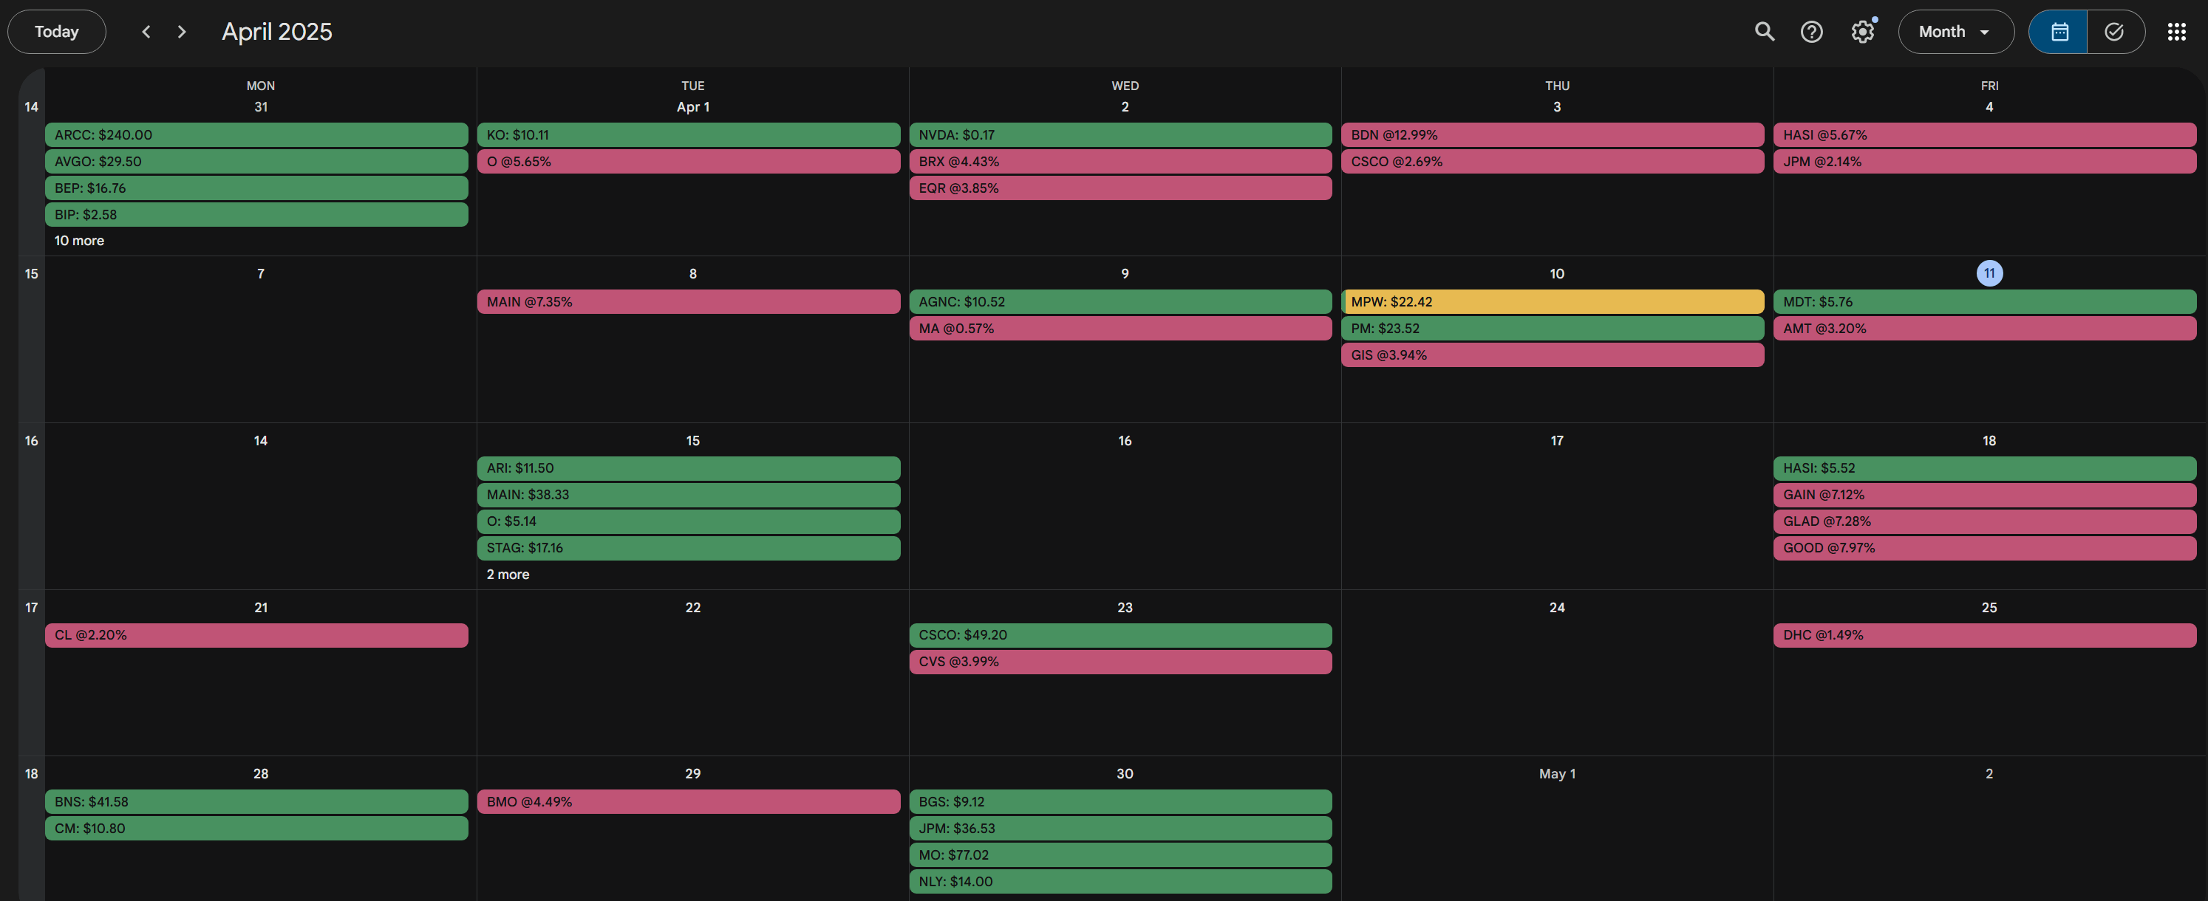Open the Google apps grid
The image size is (2208, 901).
[x=2176, y=32]
